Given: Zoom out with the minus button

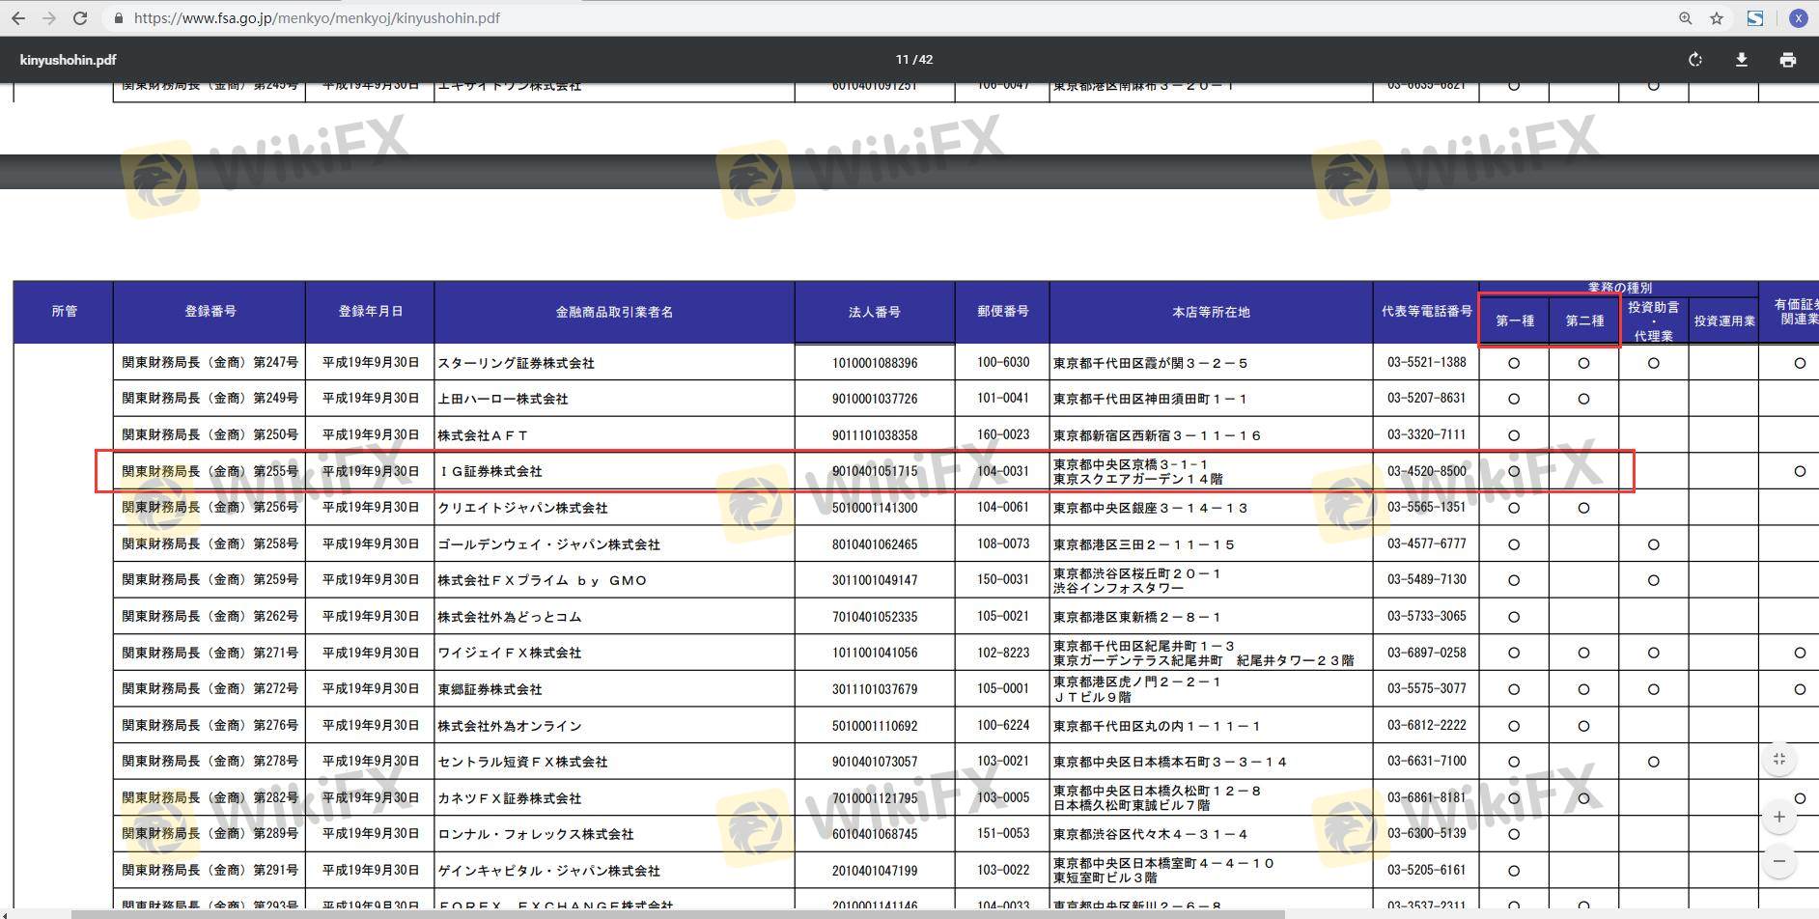Looking at the screenshot, I should tap(1779, 861).
